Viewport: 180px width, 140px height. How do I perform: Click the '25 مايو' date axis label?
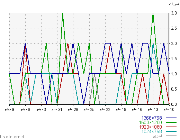tap(89, 110)
